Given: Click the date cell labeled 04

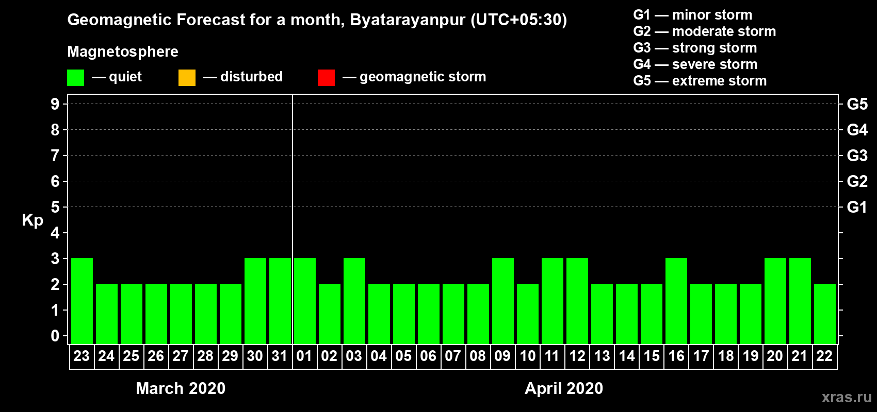Looking at the screenshot, I should pyautogui.click(x=379, y=356).
